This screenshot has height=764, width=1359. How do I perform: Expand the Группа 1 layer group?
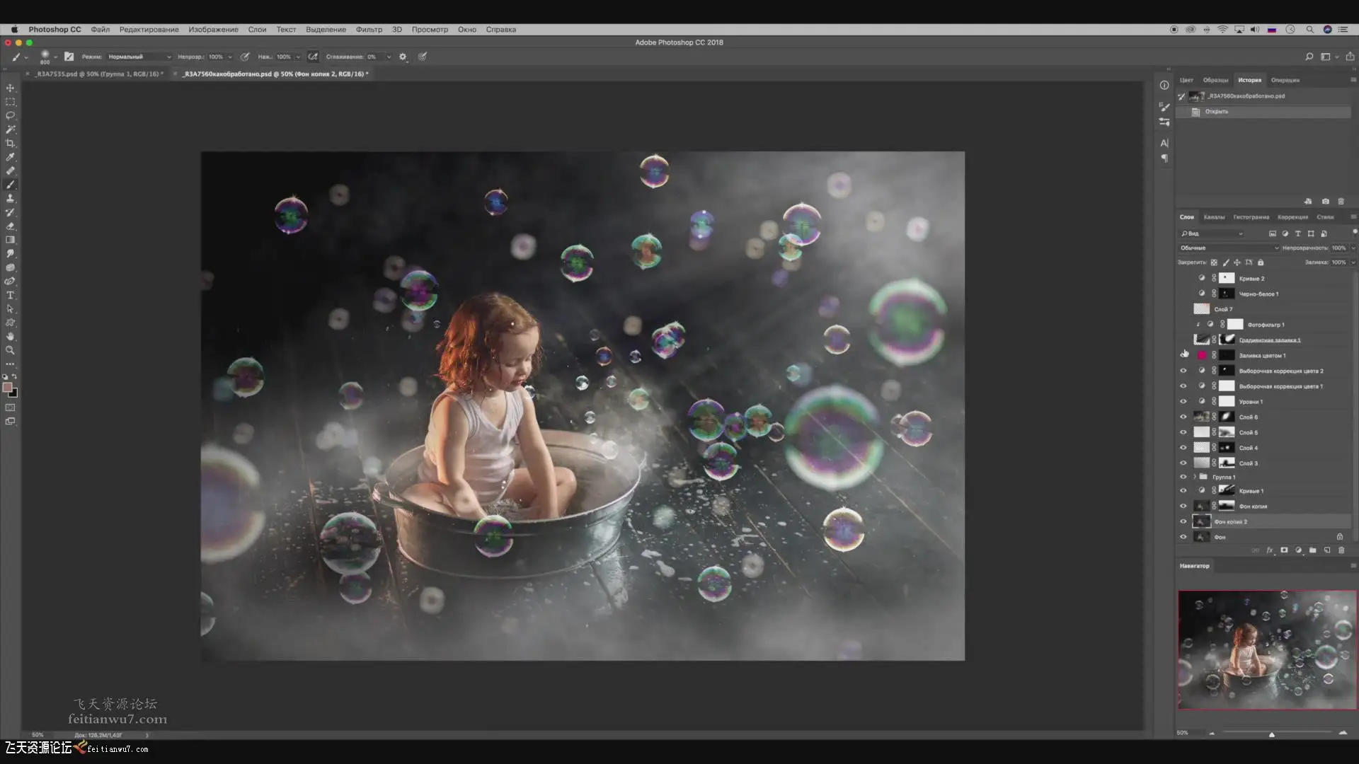[1194, 477]
